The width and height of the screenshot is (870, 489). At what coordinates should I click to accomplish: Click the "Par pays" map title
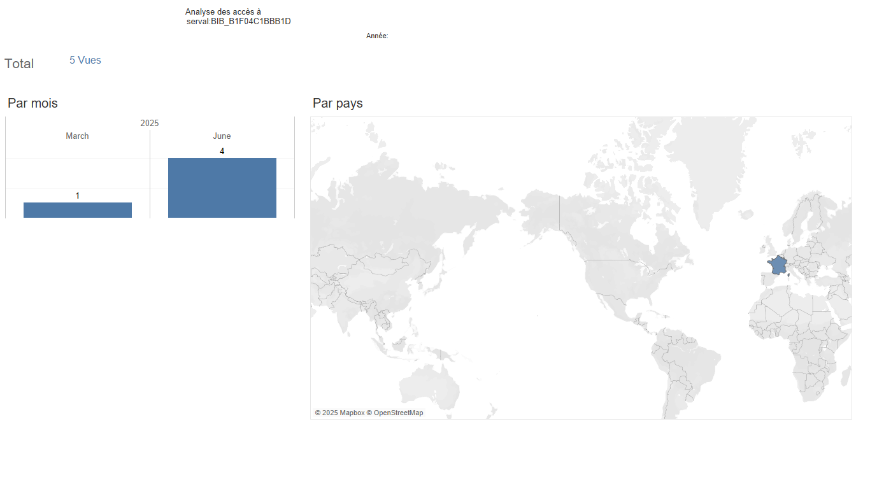(x=338, y=103)
